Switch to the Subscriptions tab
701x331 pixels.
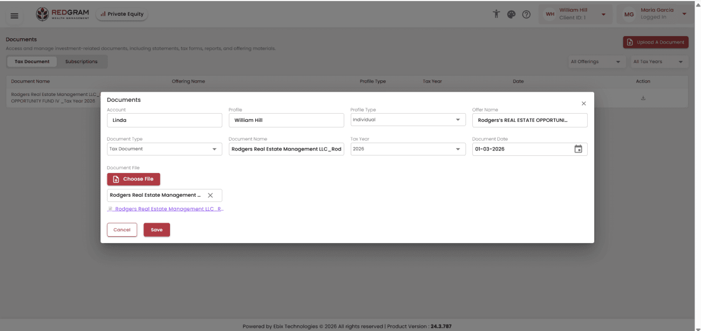point(81,61)
